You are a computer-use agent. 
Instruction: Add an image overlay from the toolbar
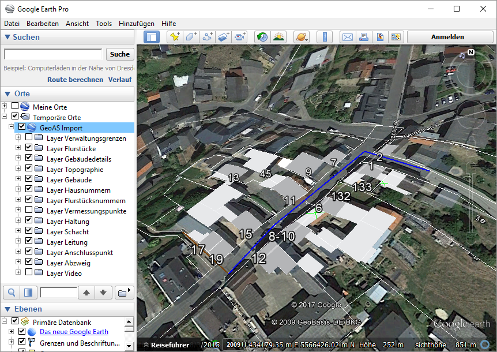pyautogui.click(x=224, y=37)
